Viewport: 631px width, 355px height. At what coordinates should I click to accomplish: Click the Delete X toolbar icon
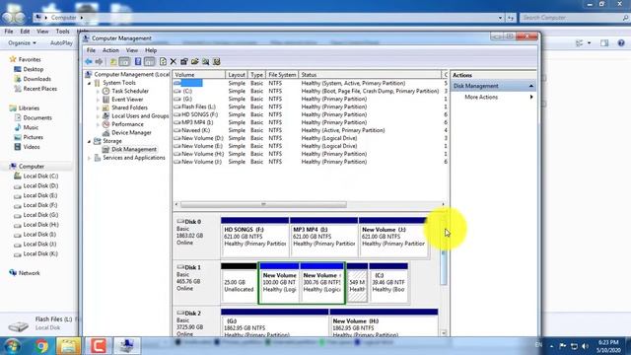(174, 61)
